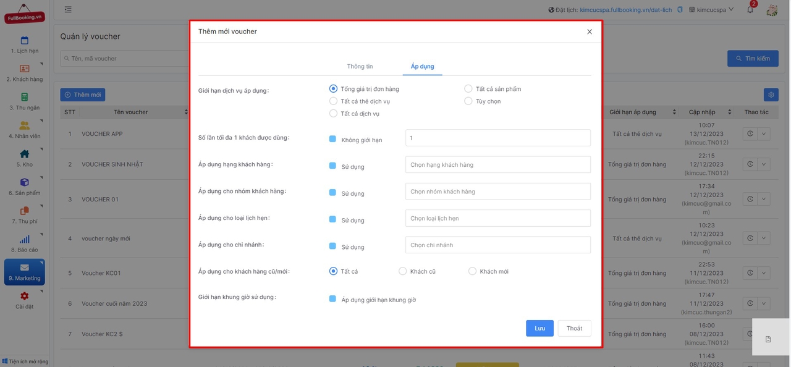
Task: Open the Chọn hạng khách hàng dropdown
Action: click(497, 165)
